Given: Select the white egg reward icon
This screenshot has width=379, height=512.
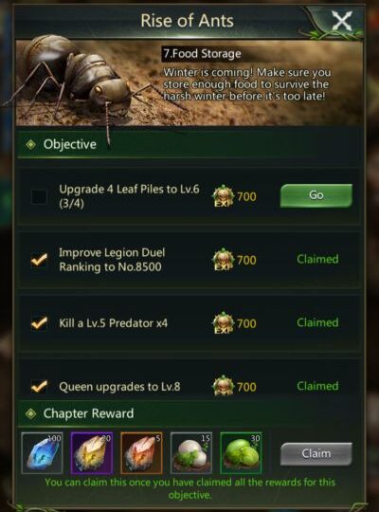Looking at the screenshot, I should point(191,453).
